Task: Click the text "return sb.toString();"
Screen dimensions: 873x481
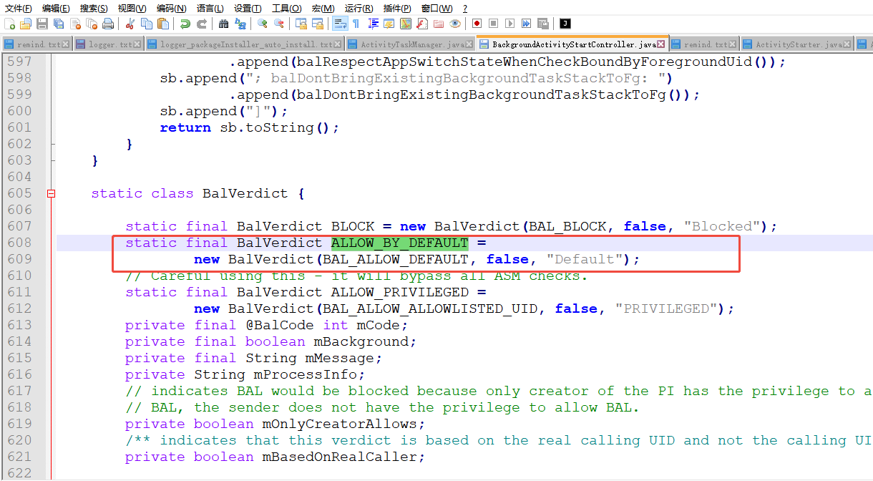Action: pos(250,127)
